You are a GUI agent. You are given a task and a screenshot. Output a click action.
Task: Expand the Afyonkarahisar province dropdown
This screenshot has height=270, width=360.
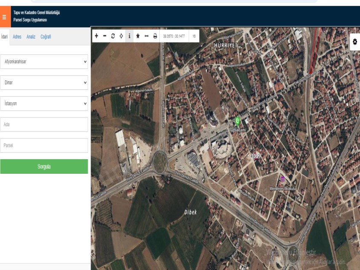tap(44, 61)
